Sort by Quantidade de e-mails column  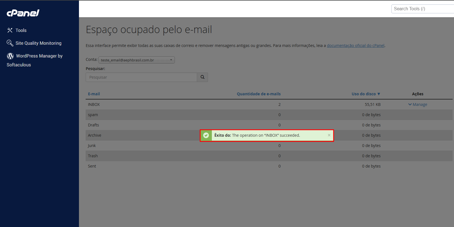point(259,94)
